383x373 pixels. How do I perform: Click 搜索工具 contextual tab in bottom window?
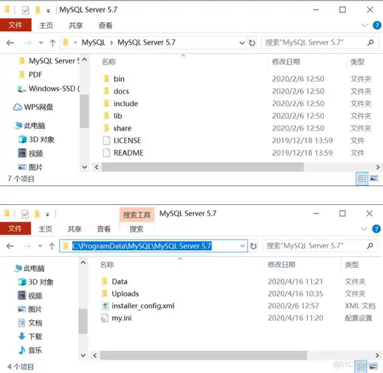click(136, 215)
